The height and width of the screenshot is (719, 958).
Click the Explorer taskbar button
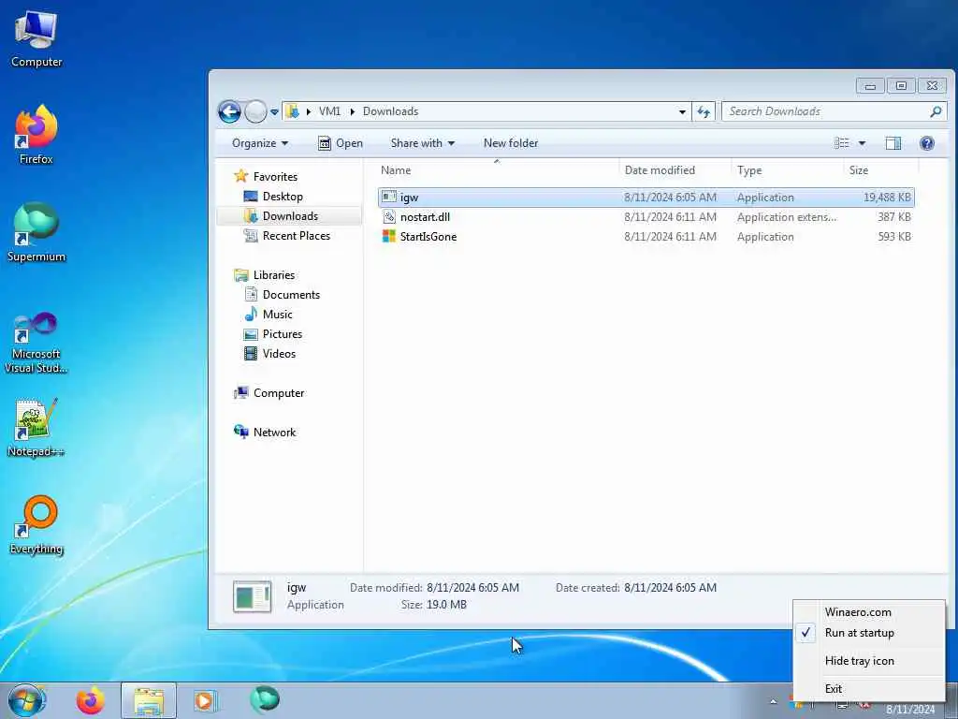pyautogui.click(x=149, y=700)
